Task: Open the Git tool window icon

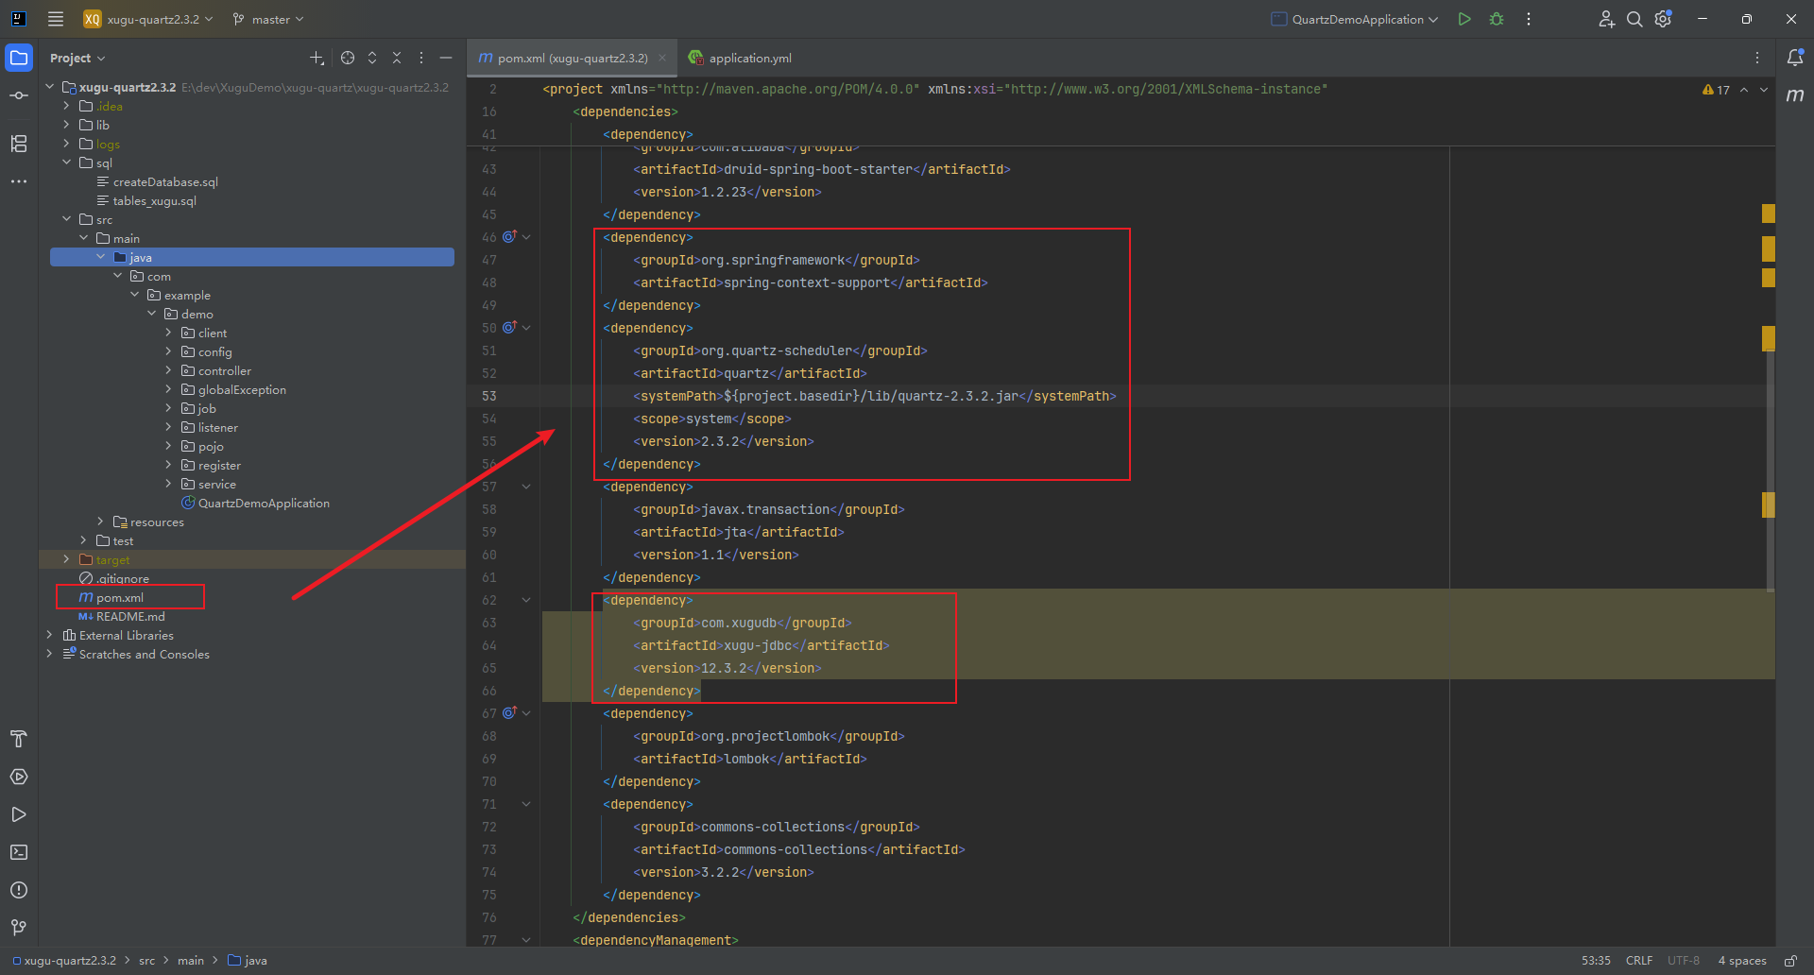Action: click(19, 928)
